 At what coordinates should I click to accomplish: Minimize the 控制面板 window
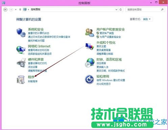(151, 2)
